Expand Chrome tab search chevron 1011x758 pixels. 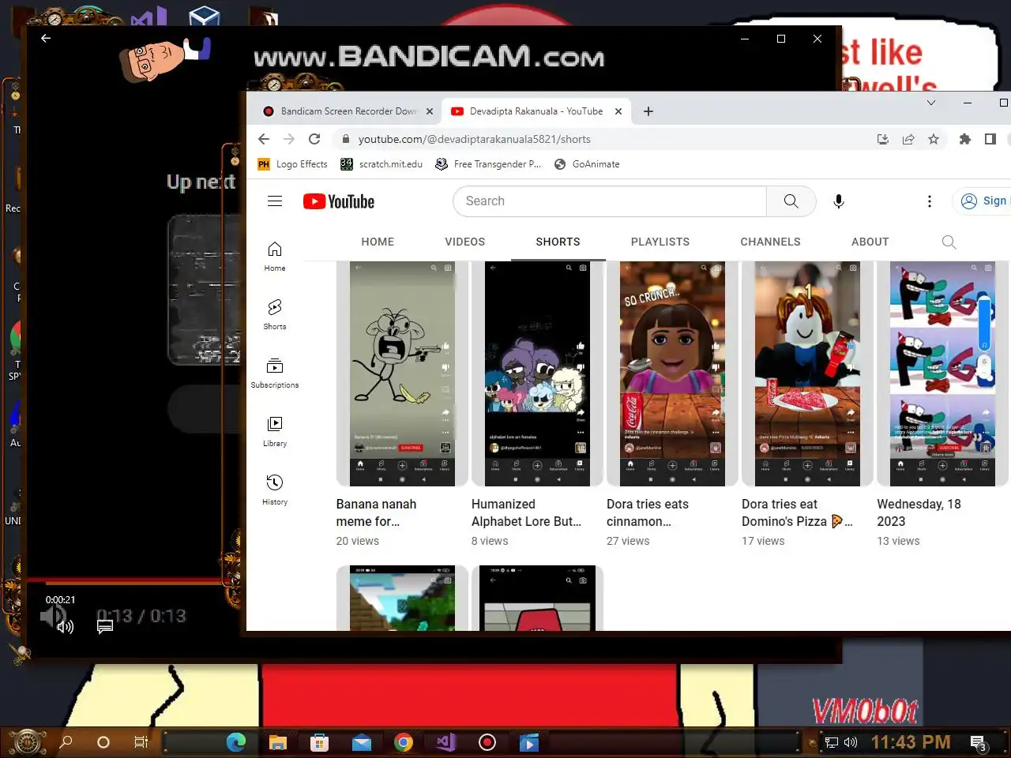point(931,103)
